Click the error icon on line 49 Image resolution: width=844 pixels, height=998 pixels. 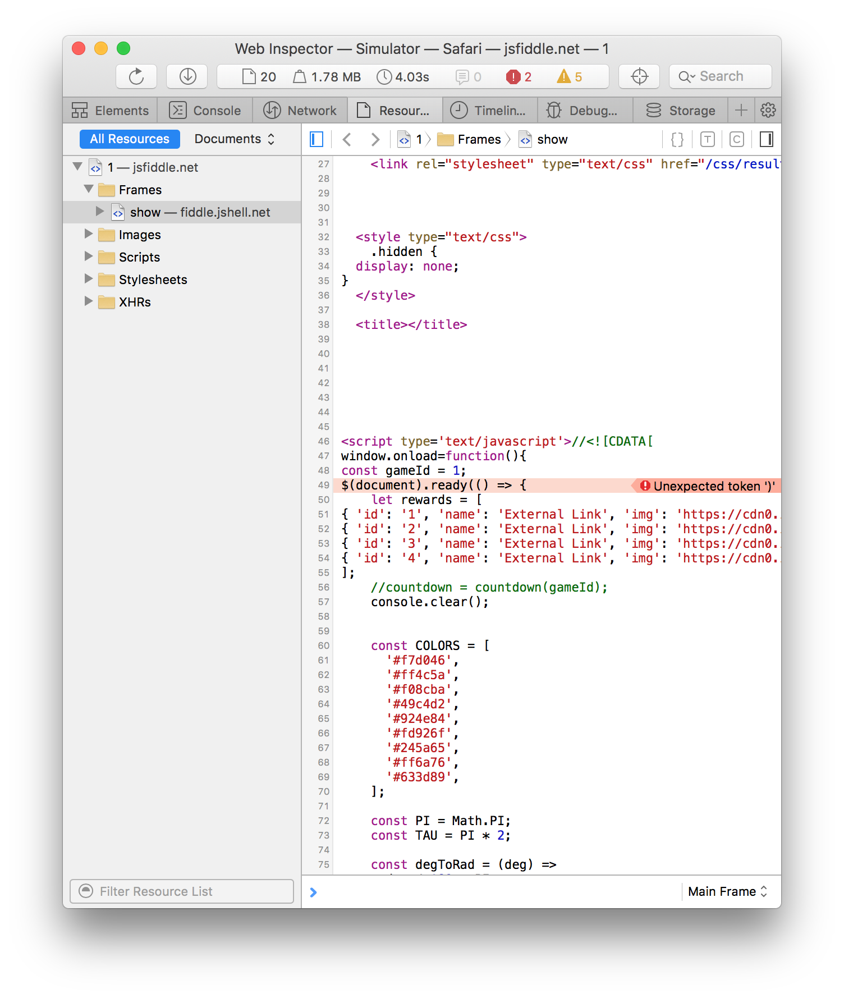point(645,486)
